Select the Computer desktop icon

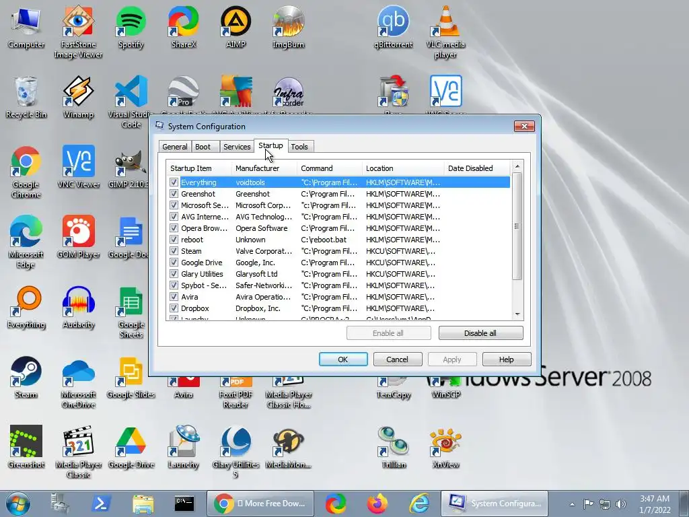[26, 27]
